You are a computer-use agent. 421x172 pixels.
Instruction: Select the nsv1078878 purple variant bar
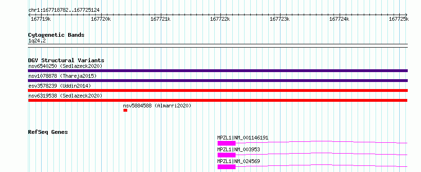point(218,81)
